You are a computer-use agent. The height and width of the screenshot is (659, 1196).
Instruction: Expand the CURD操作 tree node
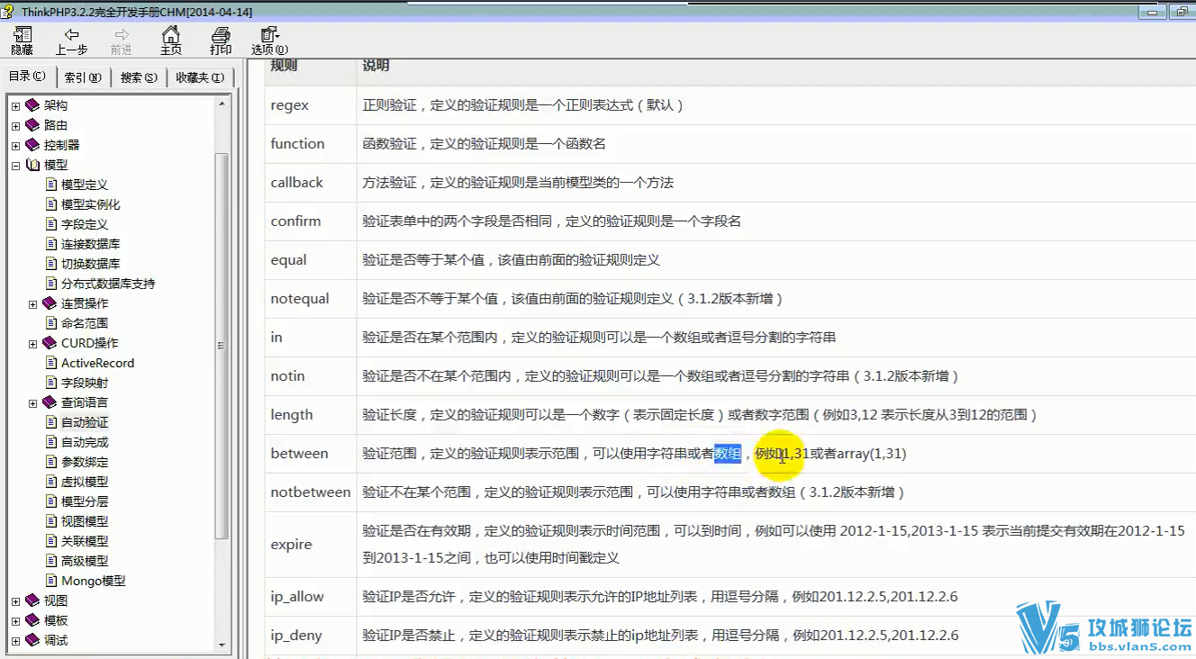[33, 343]
